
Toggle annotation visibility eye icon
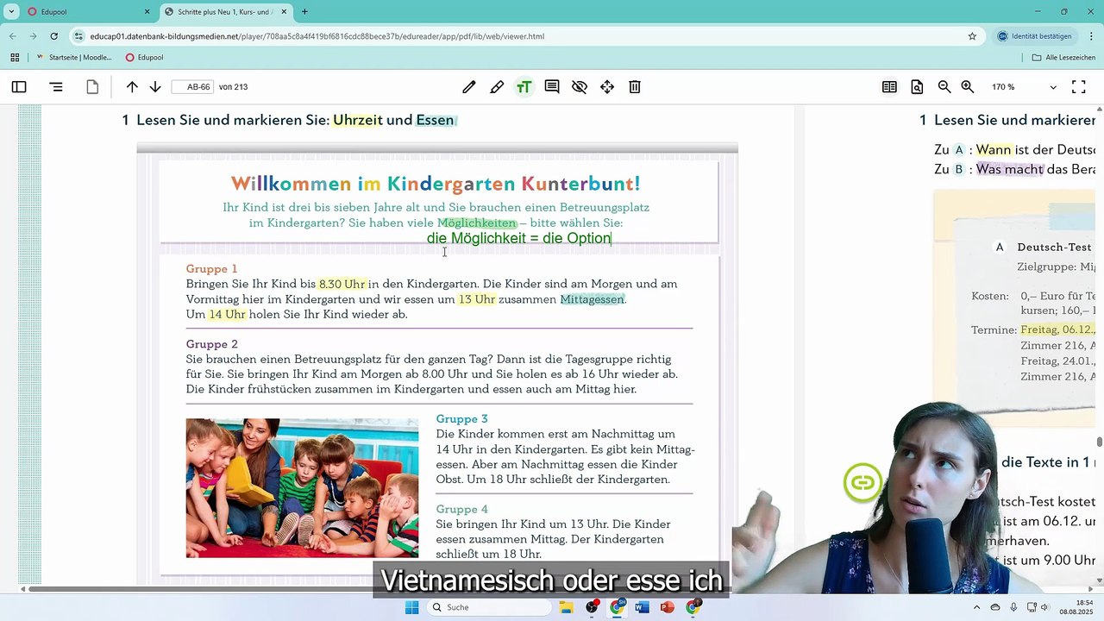(x=580, y=87)
